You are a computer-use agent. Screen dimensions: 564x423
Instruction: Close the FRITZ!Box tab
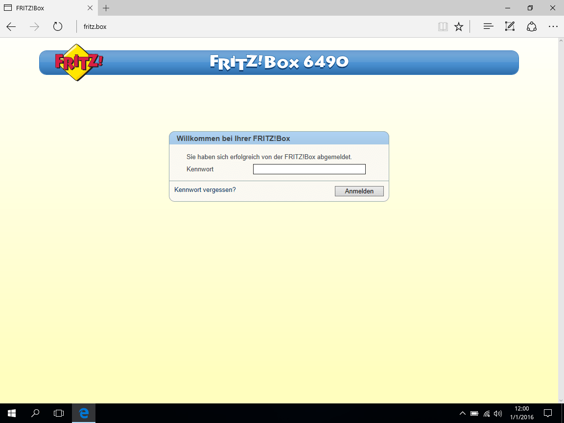[x=90, y=8]
